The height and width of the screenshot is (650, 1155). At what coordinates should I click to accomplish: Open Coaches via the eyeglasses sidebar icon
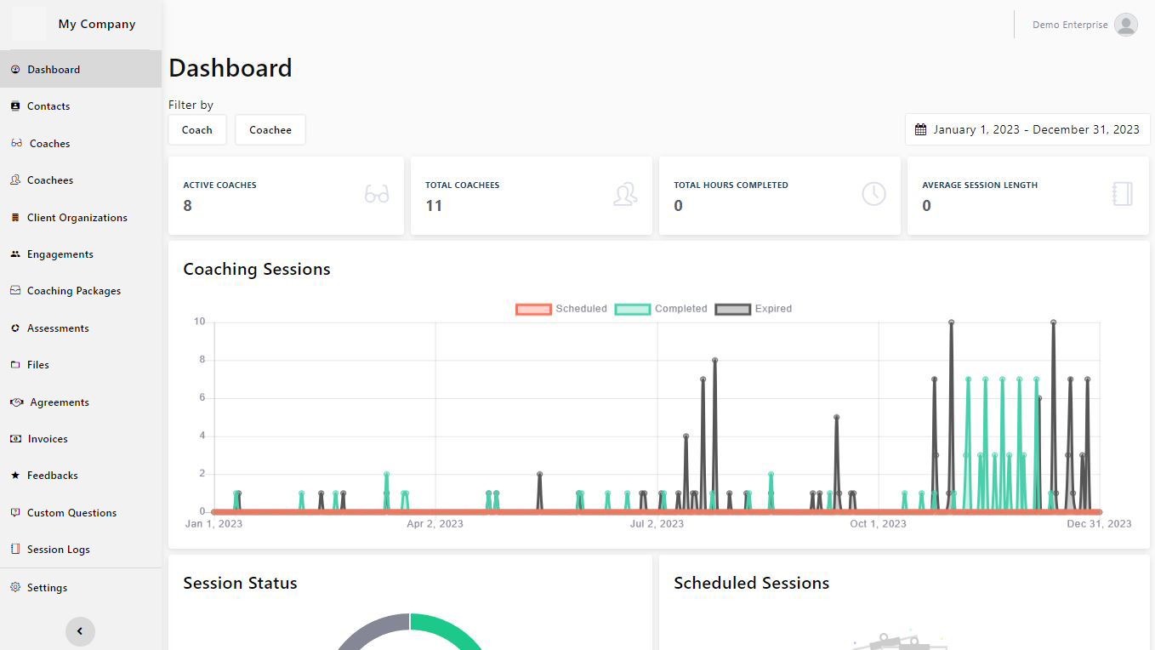pos(14,143)
